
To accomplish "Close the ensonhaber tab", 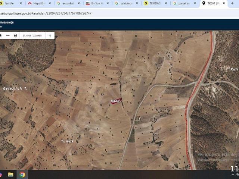I will click(79, 3).
